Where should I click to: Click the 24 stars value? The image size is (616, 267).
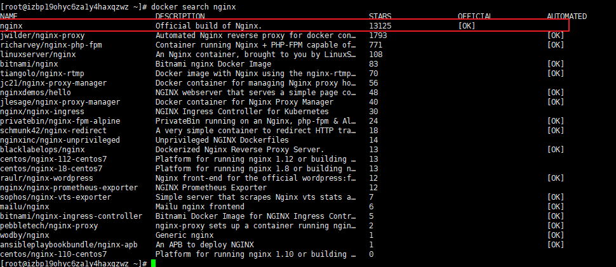pos(373,121)
